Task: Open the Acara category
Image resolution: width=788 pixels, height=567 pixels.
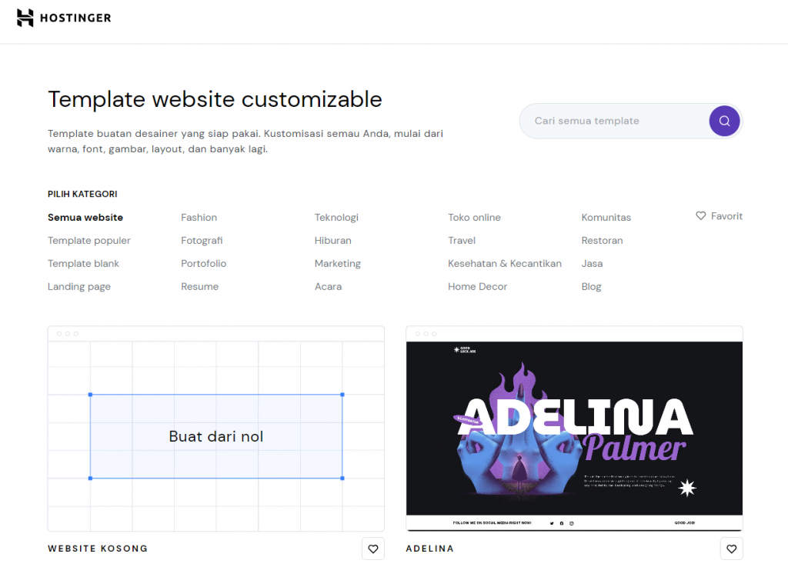Action: tap(328, 287)
